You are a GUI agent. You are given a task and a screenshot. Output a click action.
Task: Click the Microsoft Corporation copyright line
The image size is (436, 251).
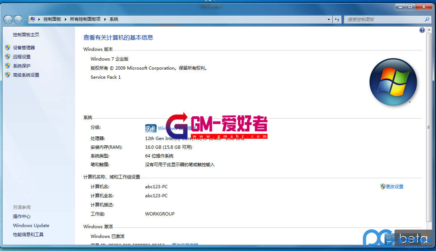tap(149, 68)
